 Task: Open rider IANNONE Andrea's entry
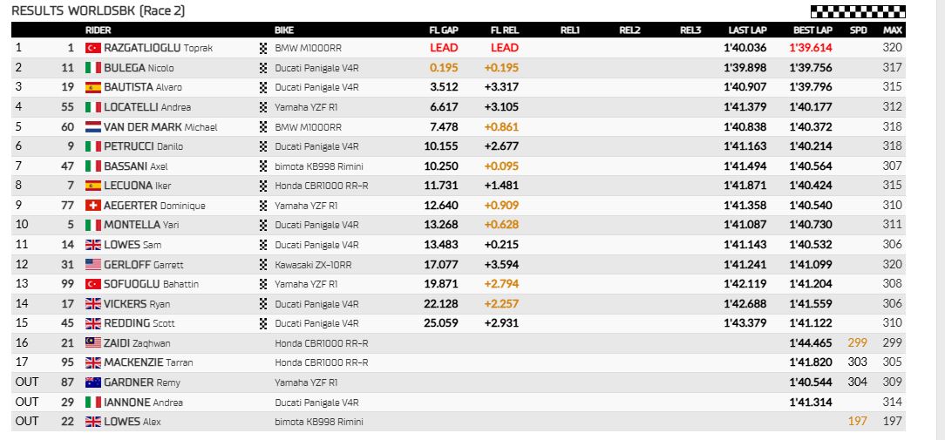click(143, 402)
